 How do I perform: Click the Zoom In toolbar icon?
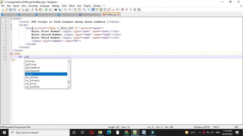click(65, 9)
